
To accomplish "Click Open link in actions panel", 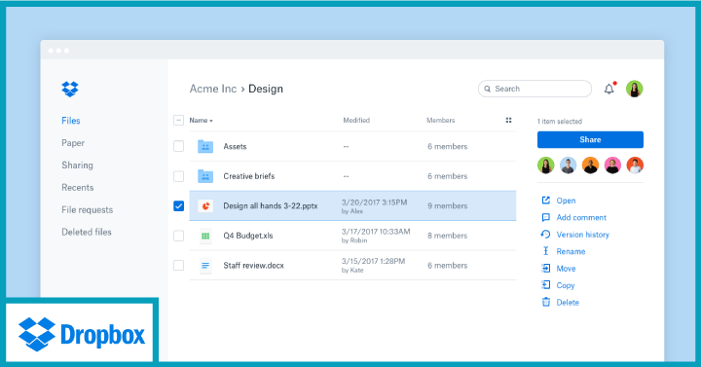I will 566,201.
